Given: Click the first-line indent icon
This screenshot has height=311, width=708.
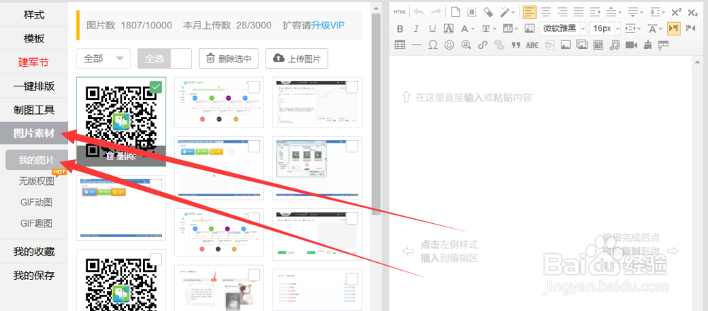Looking at the screenshot, I should click(x=595, y=12).
